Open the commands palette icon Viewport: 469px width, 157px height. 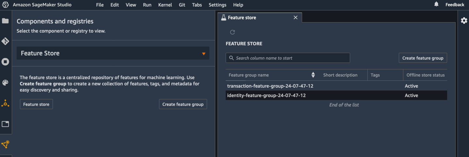pos(5,83)
